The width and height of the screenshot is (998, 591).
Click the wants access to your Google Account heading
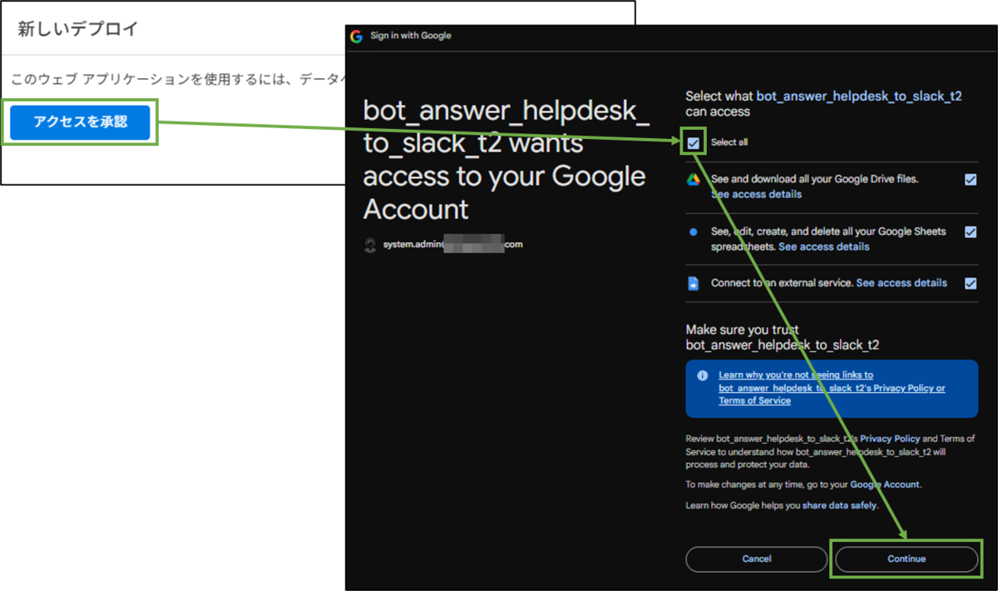point(506,159)
